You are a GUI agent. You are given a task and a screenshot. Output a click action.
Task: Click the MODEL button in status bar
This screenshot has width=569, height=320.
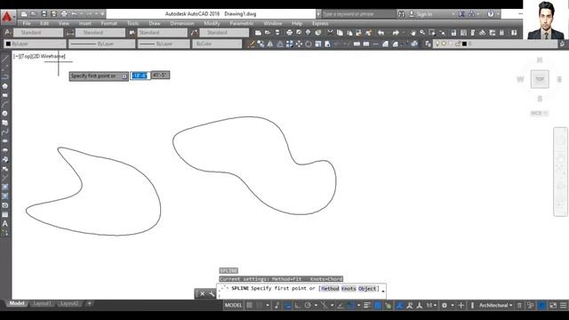(x=233, y=306)
